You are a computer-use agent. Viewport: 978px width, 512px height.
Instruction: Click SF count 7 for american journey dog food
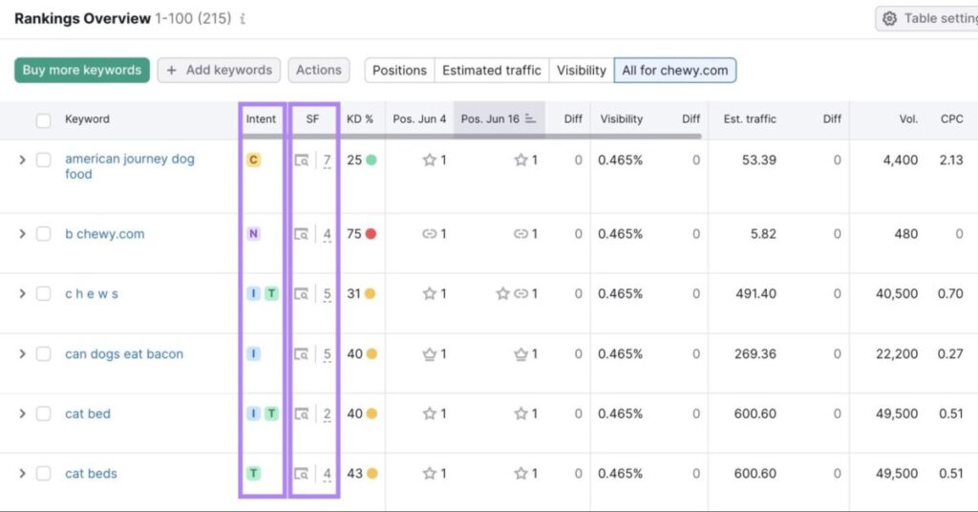pyautogui.click(x=327, y=160)
